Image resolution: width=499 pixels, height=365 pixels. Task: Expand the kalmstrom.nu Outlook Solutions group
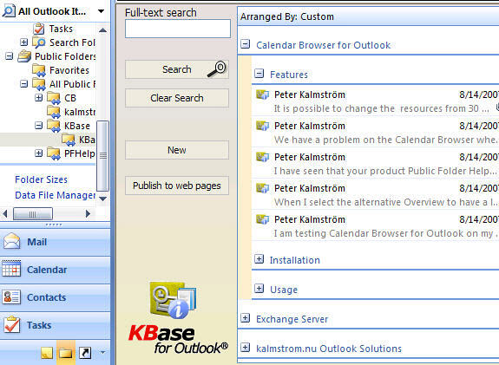pyautogui.click(x=245, y=348)
